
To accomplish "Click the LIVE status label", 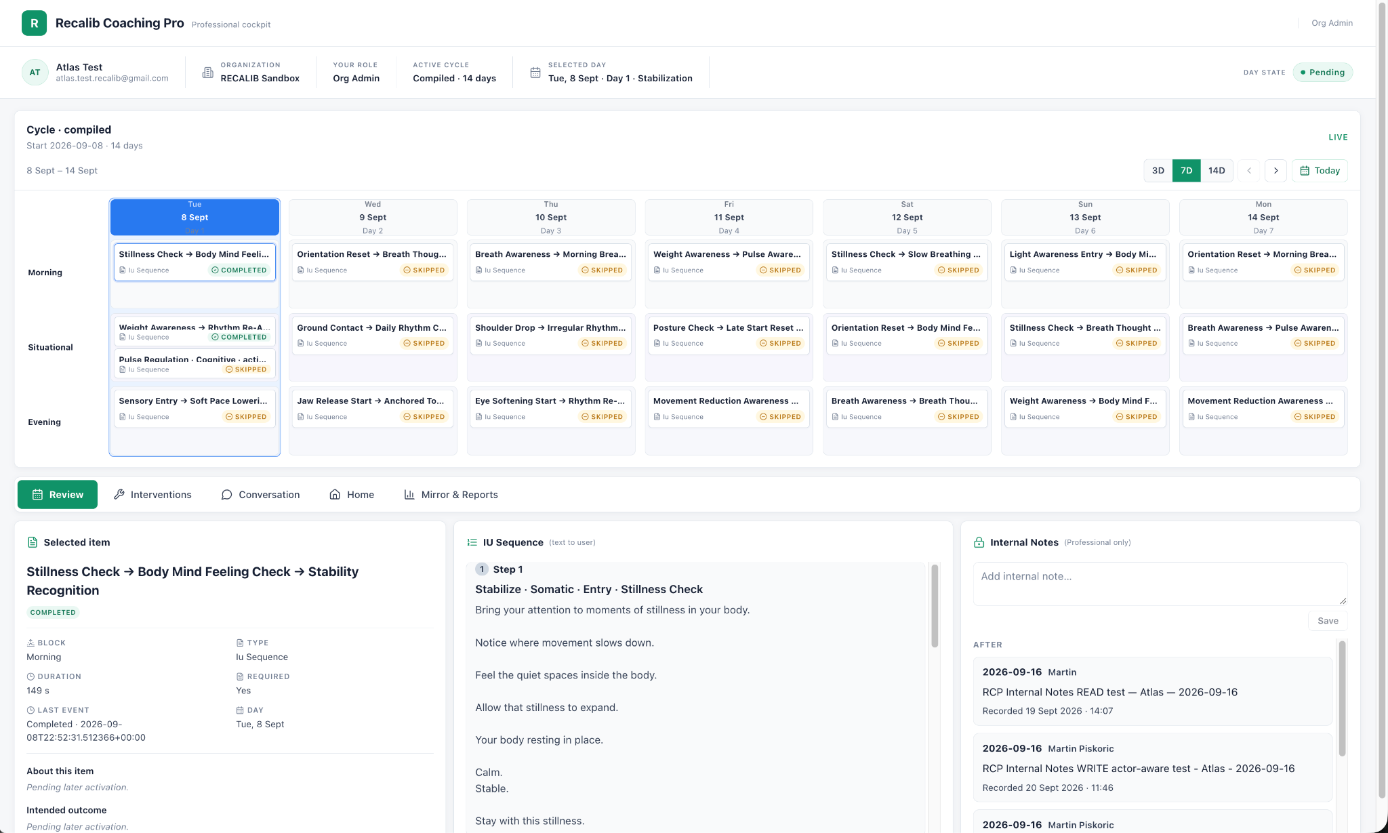I will [1338, 138].
